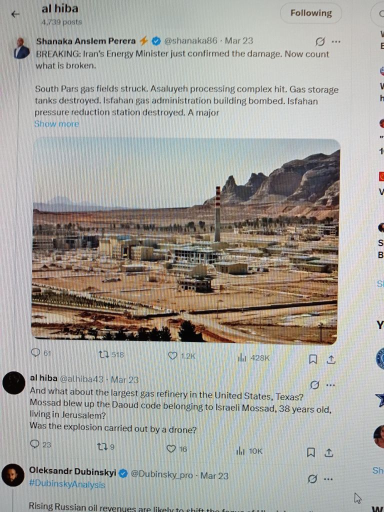Bookmark Shanaka Anslem Perera's post
384x512 pixels.
click(x=313, y=359)
